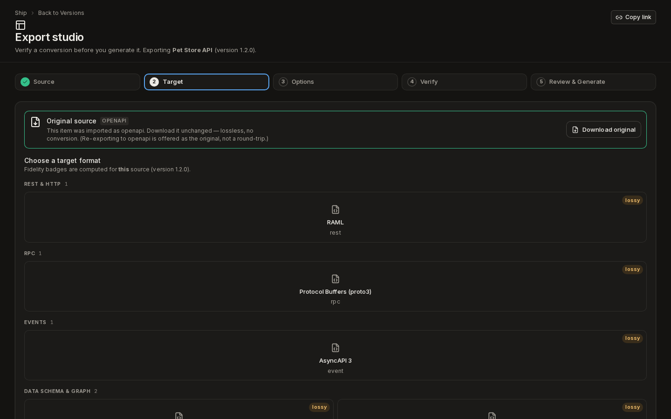Click the Protocol Buffers file icon
The height and width of the screenshot is (419, 671).
(x=335, y=279)
